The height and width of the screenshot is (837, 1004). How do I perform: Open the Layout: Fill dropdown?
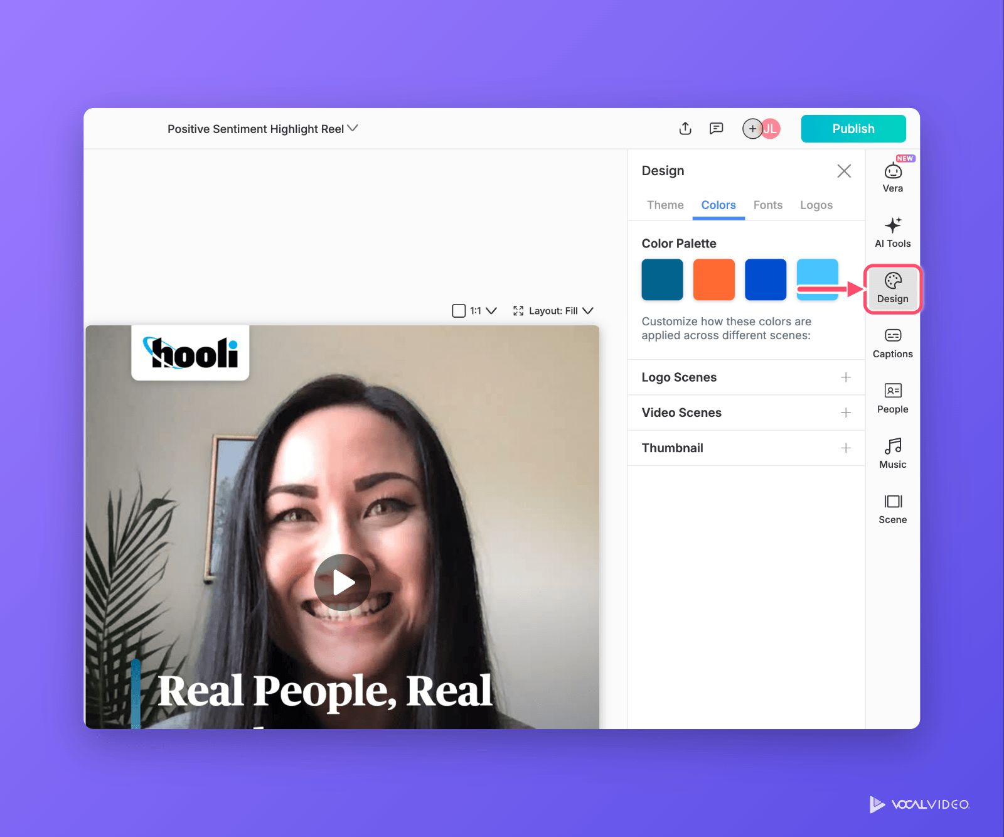tap(553, 311)
